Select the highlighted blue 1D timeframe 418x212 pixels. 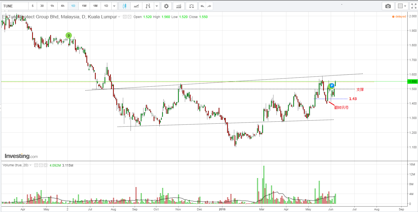click(73, 6)
